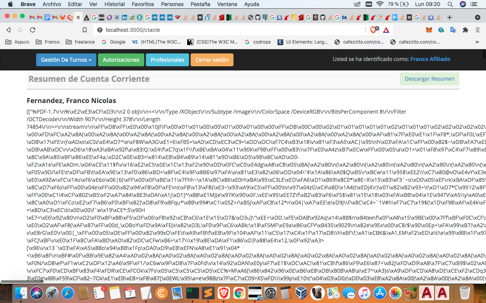Open the Brave Shields lion icon
486x303 pixels.
point(374,30)
